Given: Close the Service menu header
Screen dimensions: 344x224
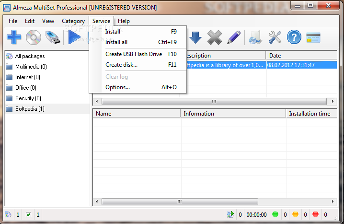Looking at the screenshot, I should pos(102,21).
